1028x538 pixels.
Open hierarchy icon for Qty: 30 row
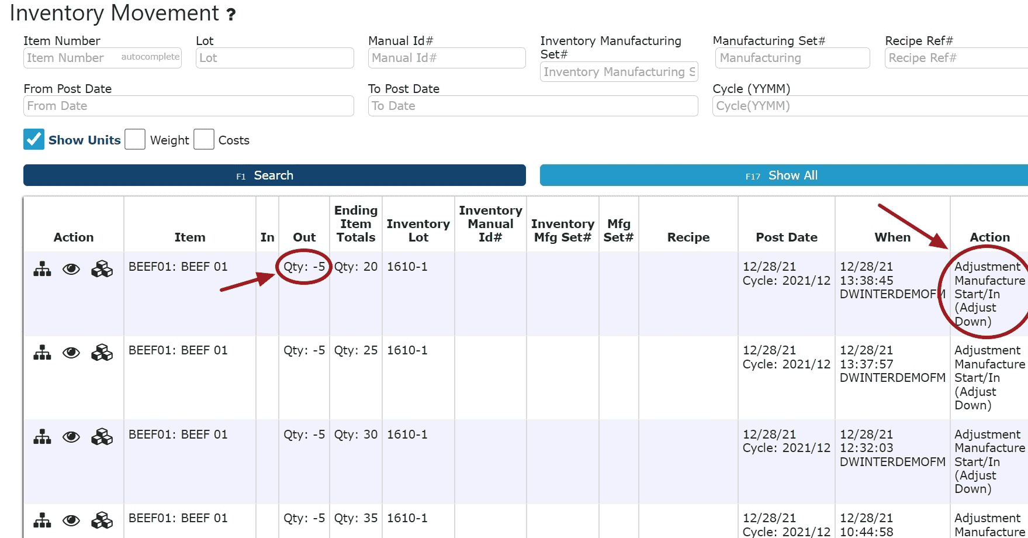(x=42, y=437)
